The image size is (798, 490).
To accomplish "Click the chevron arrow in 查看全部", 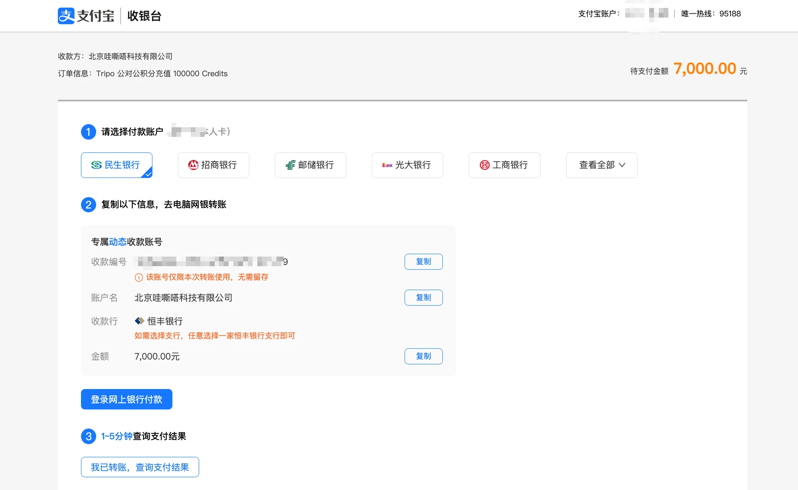I will 622,165.
